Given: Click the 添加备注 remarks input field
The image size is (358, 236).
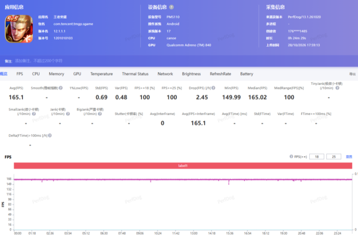Looking at the screenshot, I should [38, 61].
